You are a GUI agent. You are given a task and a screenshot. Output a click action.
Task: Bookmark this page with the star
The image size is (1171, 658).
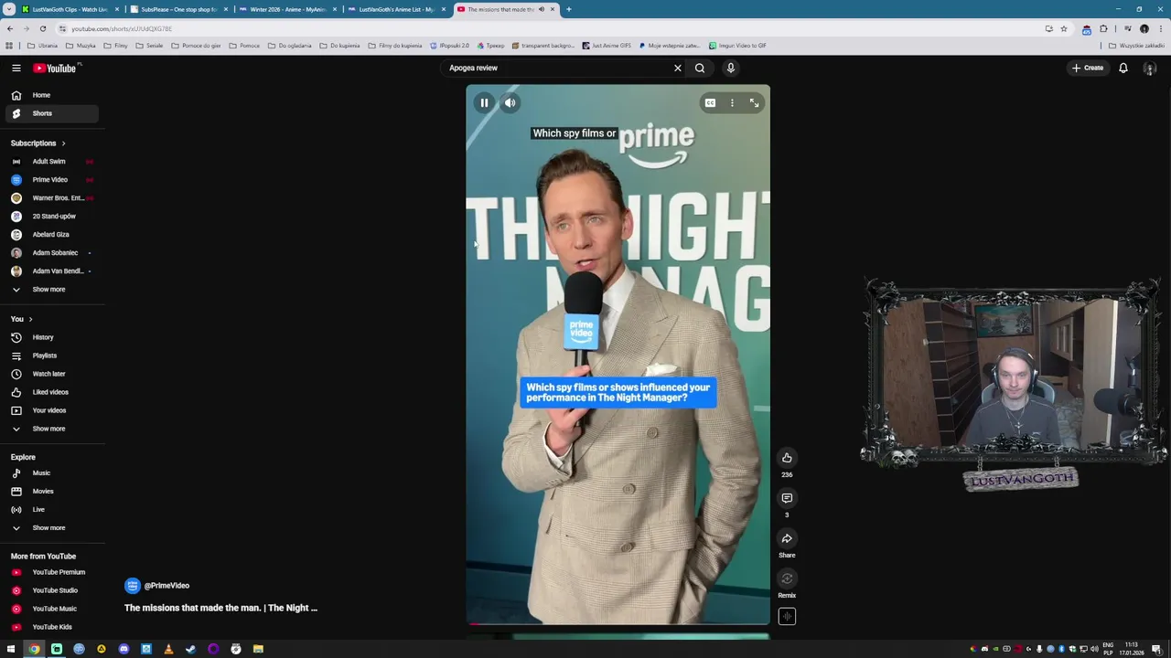(x=1063, y=28)
